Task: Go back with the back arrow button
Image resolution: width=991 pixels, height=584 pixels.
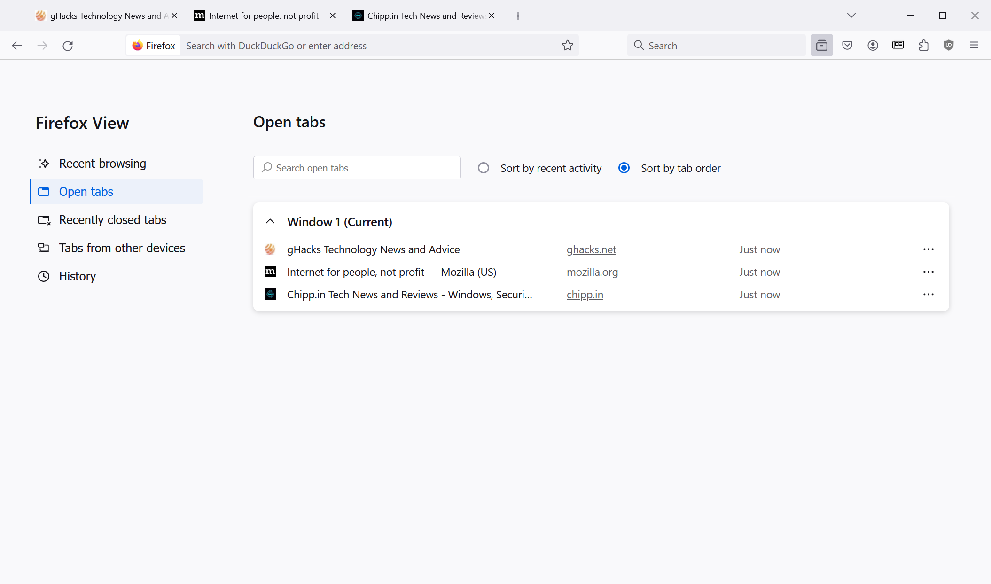Action: tap(17, 46)
